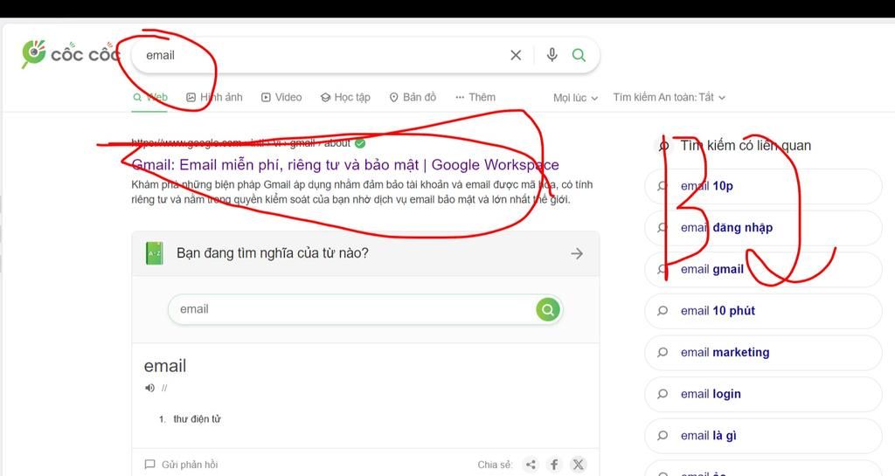Clear the search box with X icon

[x=516, y=55]
